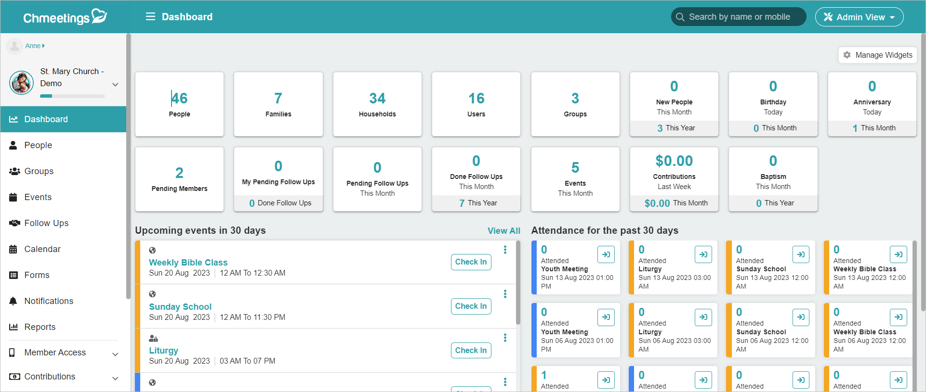Open attendance for Liturgy 13 Aug
926x392 pixels.
click(703, 254)
